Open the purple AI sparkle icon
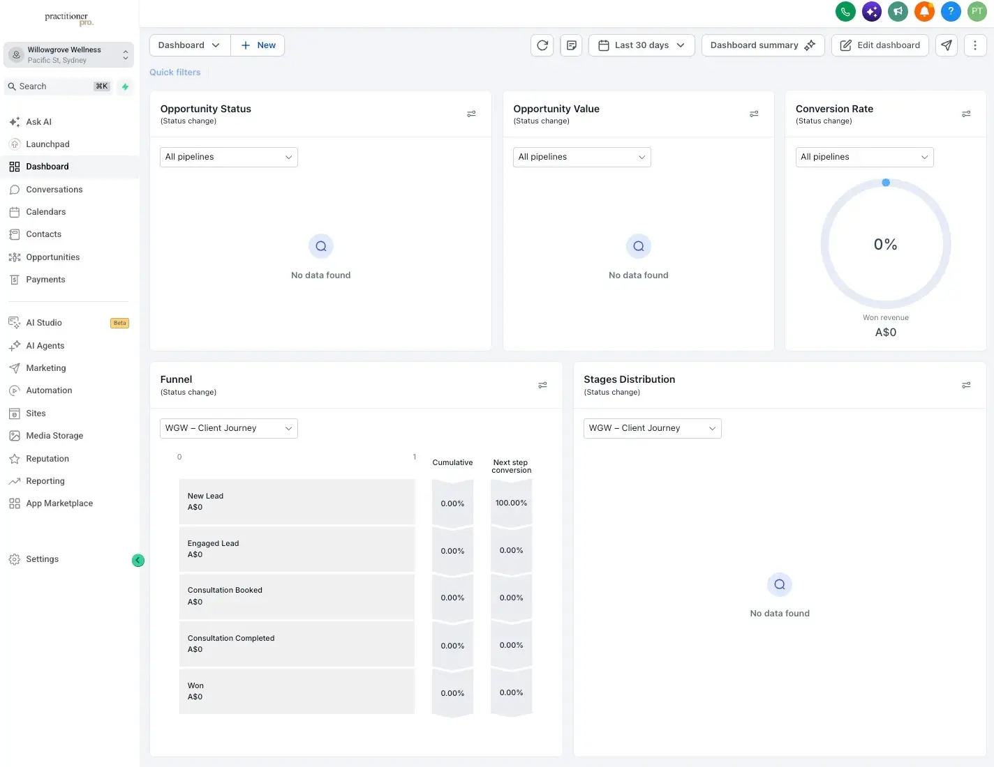Viewport: 994px width, 767px height. coord(872,11)
